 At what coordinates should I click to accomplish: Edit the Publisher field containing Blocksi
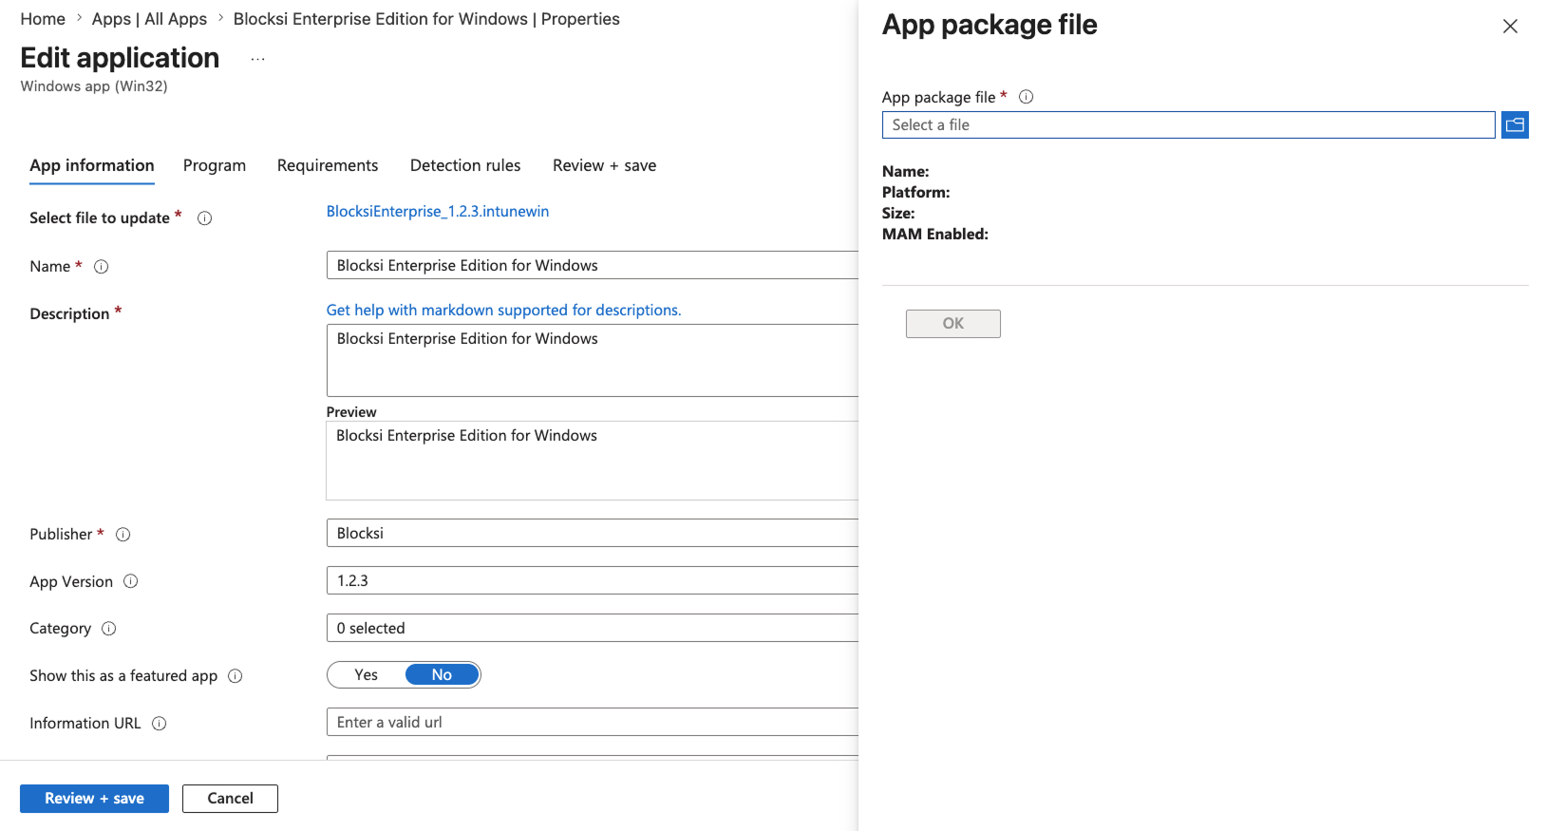pos(593,533)
